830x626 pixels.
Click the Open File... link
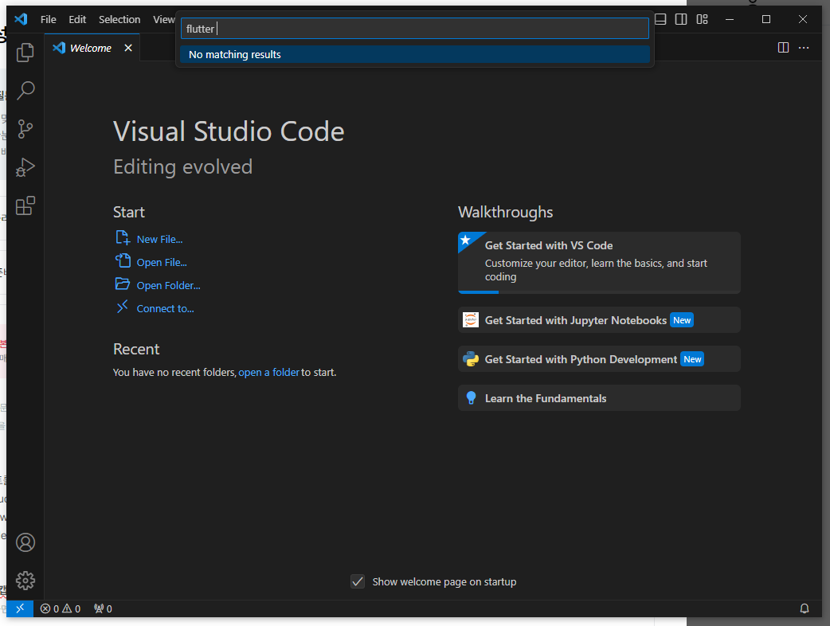(162, 263)
